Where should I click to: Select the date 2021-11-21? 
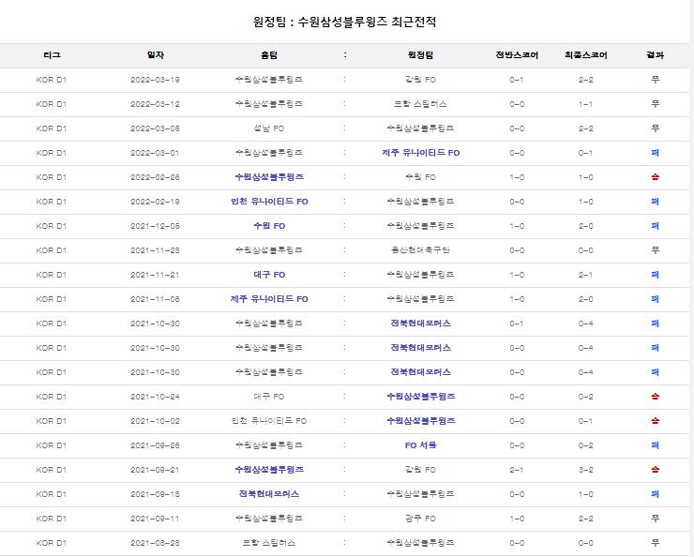tap(155, 275)
